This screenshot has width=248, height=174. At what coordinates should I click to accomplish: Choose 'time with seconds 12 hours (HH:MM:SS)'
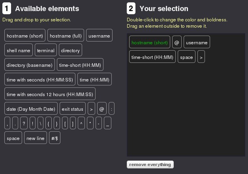click(x=50, y=94)
